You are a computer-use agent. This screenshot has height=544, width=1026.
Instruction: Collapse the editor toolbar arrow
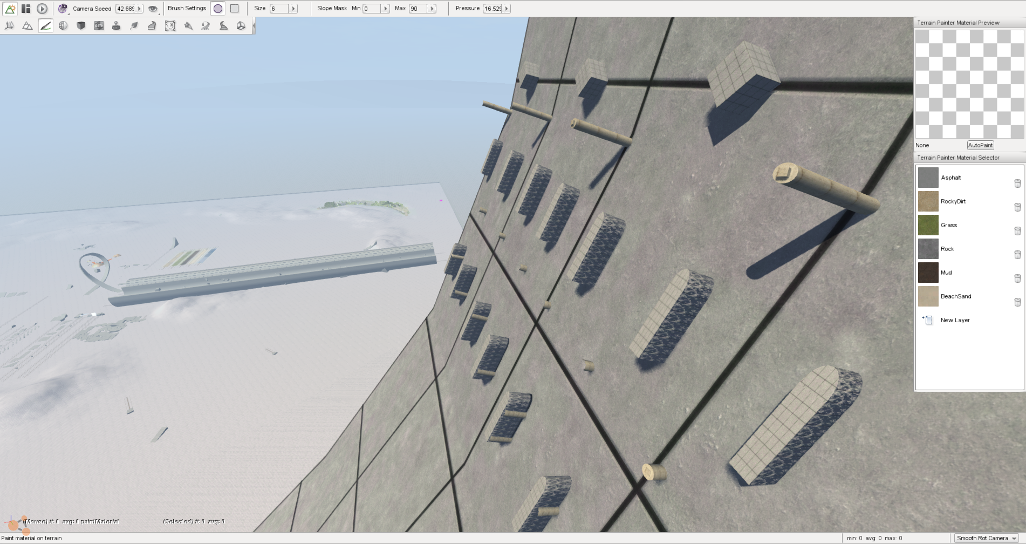(253, 25)
